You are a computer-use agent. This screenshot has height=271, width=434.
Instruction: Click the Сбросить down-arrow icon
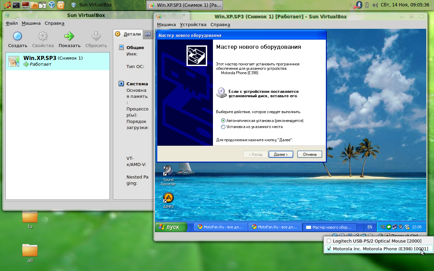pyautogui.click(x=96, y=36)
